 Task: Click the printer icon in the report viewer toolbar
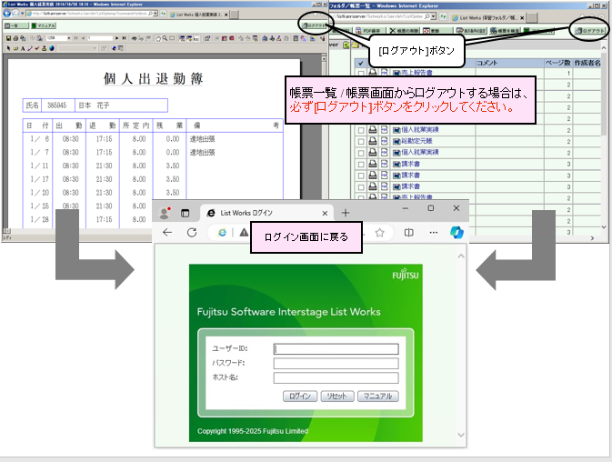[15, 38]
